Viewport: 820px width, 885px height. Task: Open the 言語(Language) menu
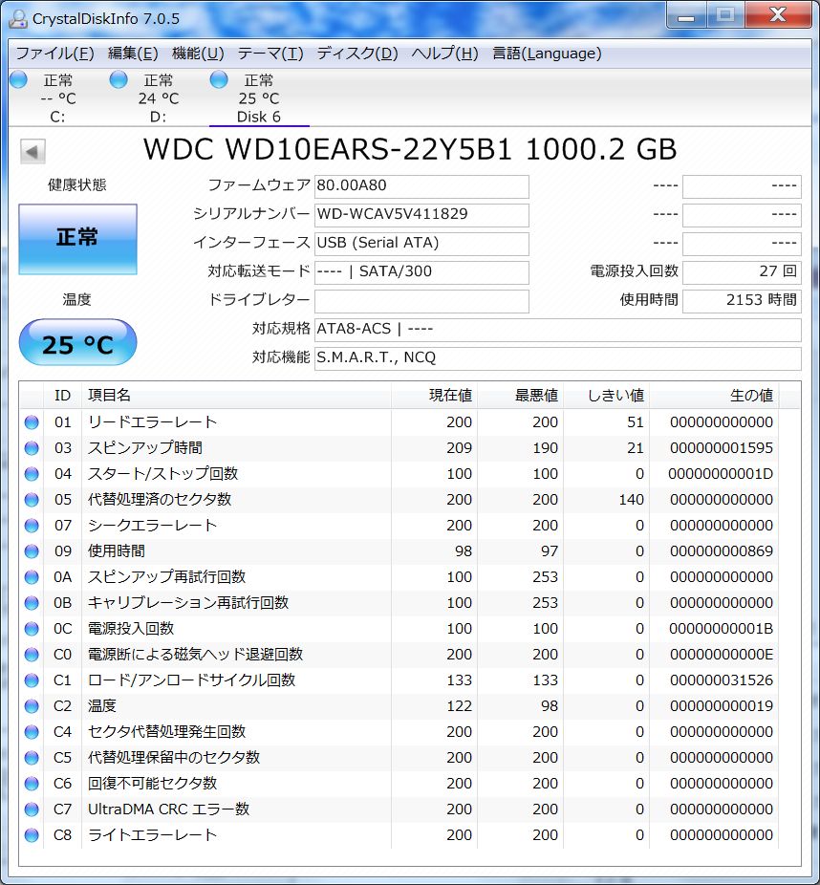547,54
